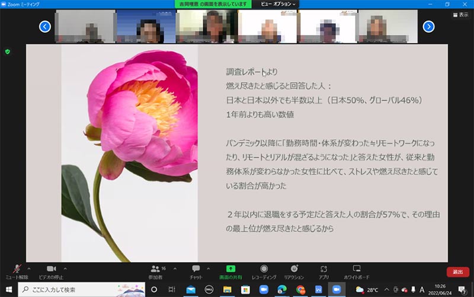Image resolution: width=474 pixels, height=297 pixels.
Task: Open Microsoft Edge from taskbar
Action: (282, 290)
